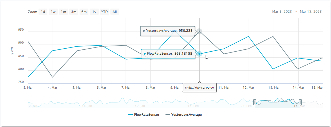Select the 1w zoom button

pos(53,12)
